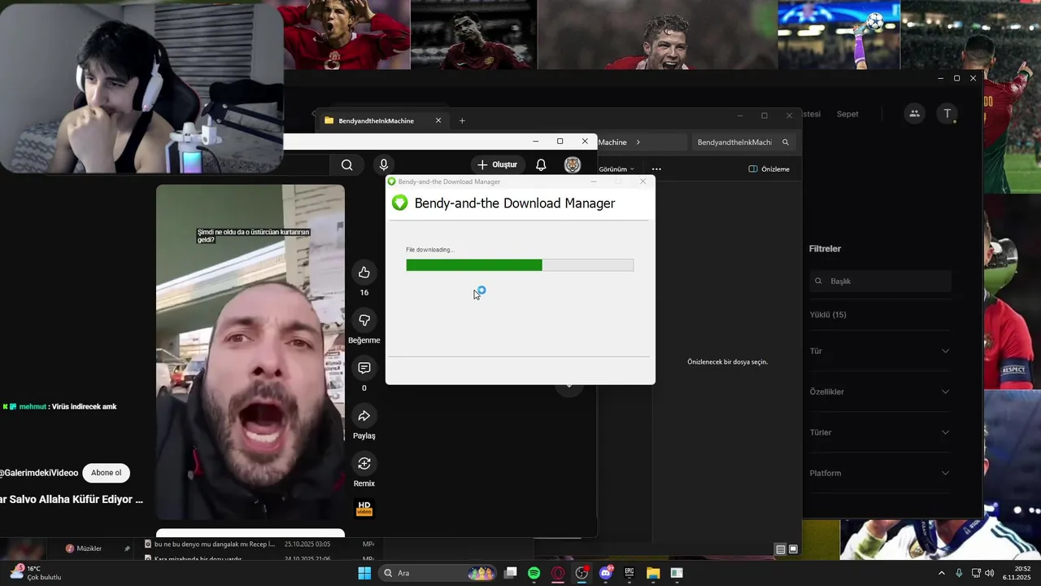
Task: Expand the Tür filter in Epic Games
Action: [x=879, y=351]
